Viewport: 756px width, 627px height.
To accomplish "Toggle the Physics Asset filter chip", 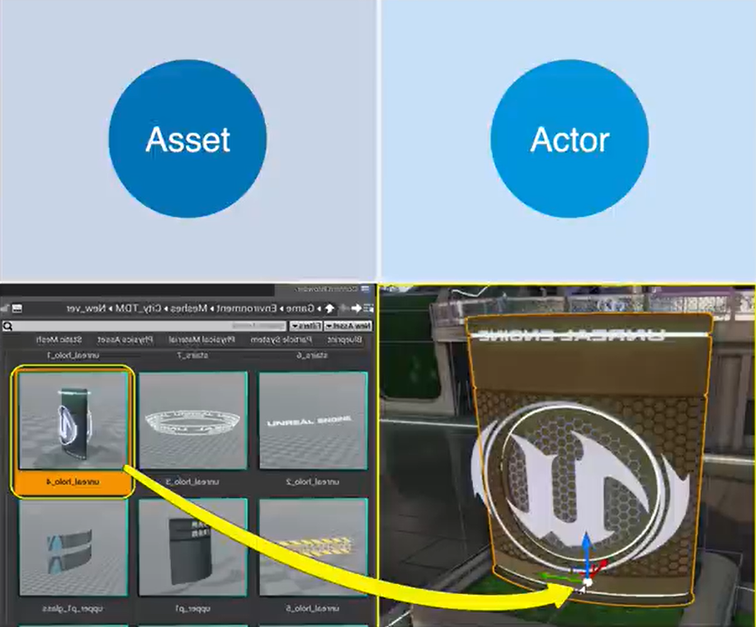I will (x=125, y=340).
